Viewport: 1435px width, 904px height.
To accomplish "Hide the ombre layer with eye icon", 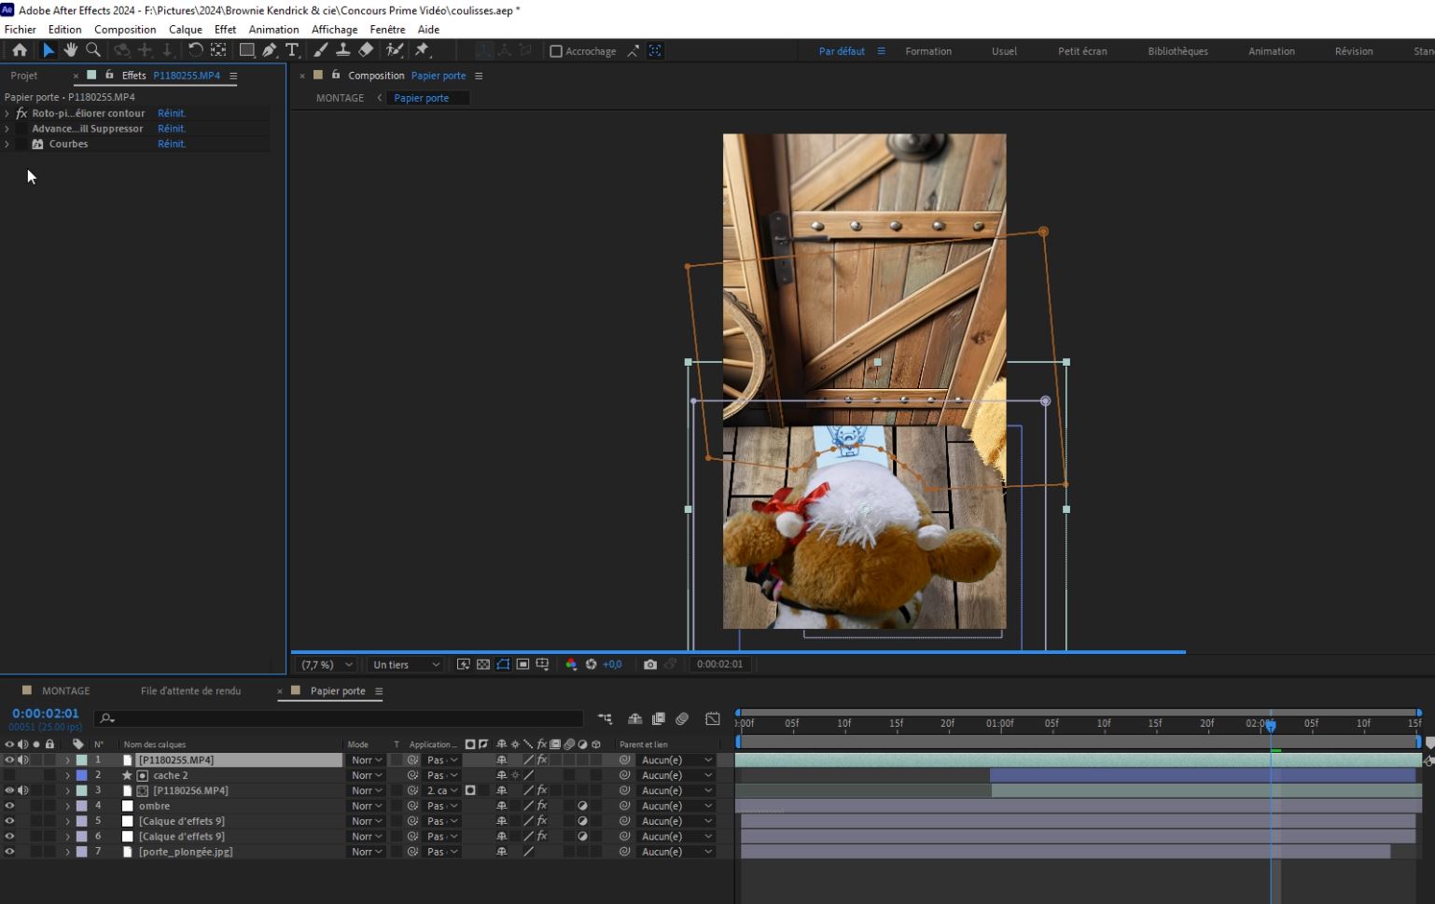I will (9, 806).
